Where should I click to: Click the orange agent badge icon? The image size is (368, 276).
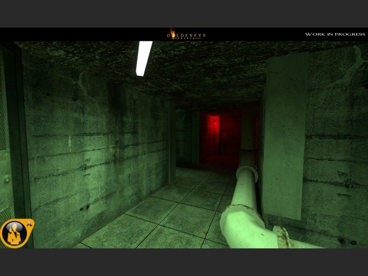pyautogui.click(x=17, y=233)
